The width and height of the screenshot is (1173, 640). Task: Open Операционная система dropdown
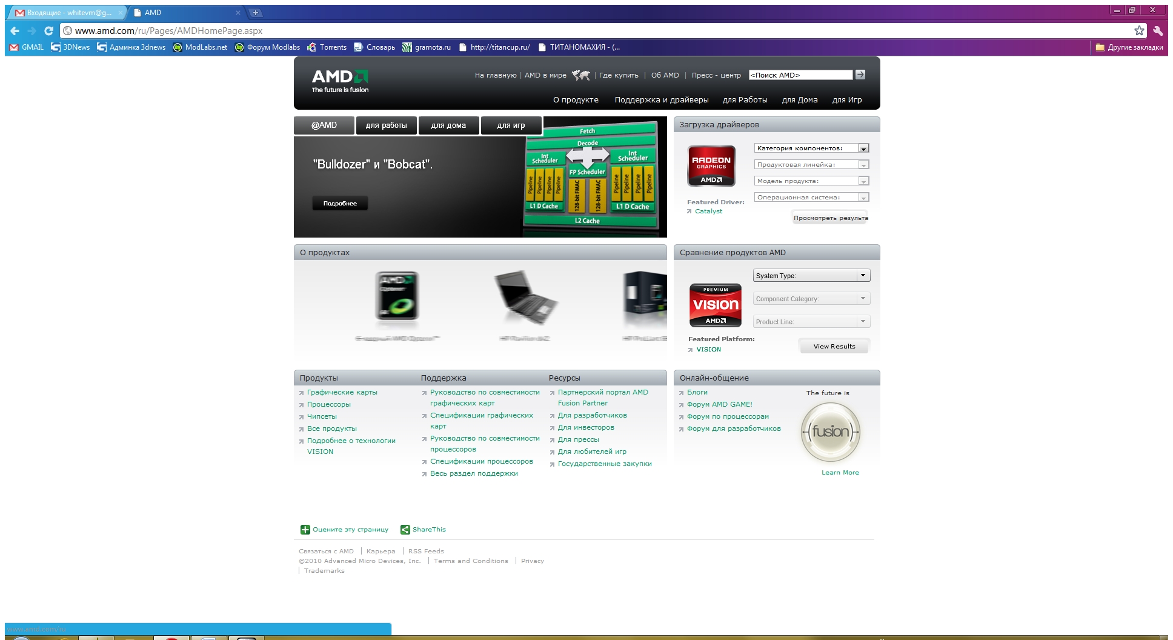pos(812,197)
